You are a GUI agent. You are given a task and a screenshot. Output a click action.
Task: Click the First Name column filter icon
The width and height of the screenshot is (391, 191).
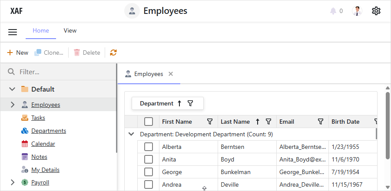tap(210, 122)
